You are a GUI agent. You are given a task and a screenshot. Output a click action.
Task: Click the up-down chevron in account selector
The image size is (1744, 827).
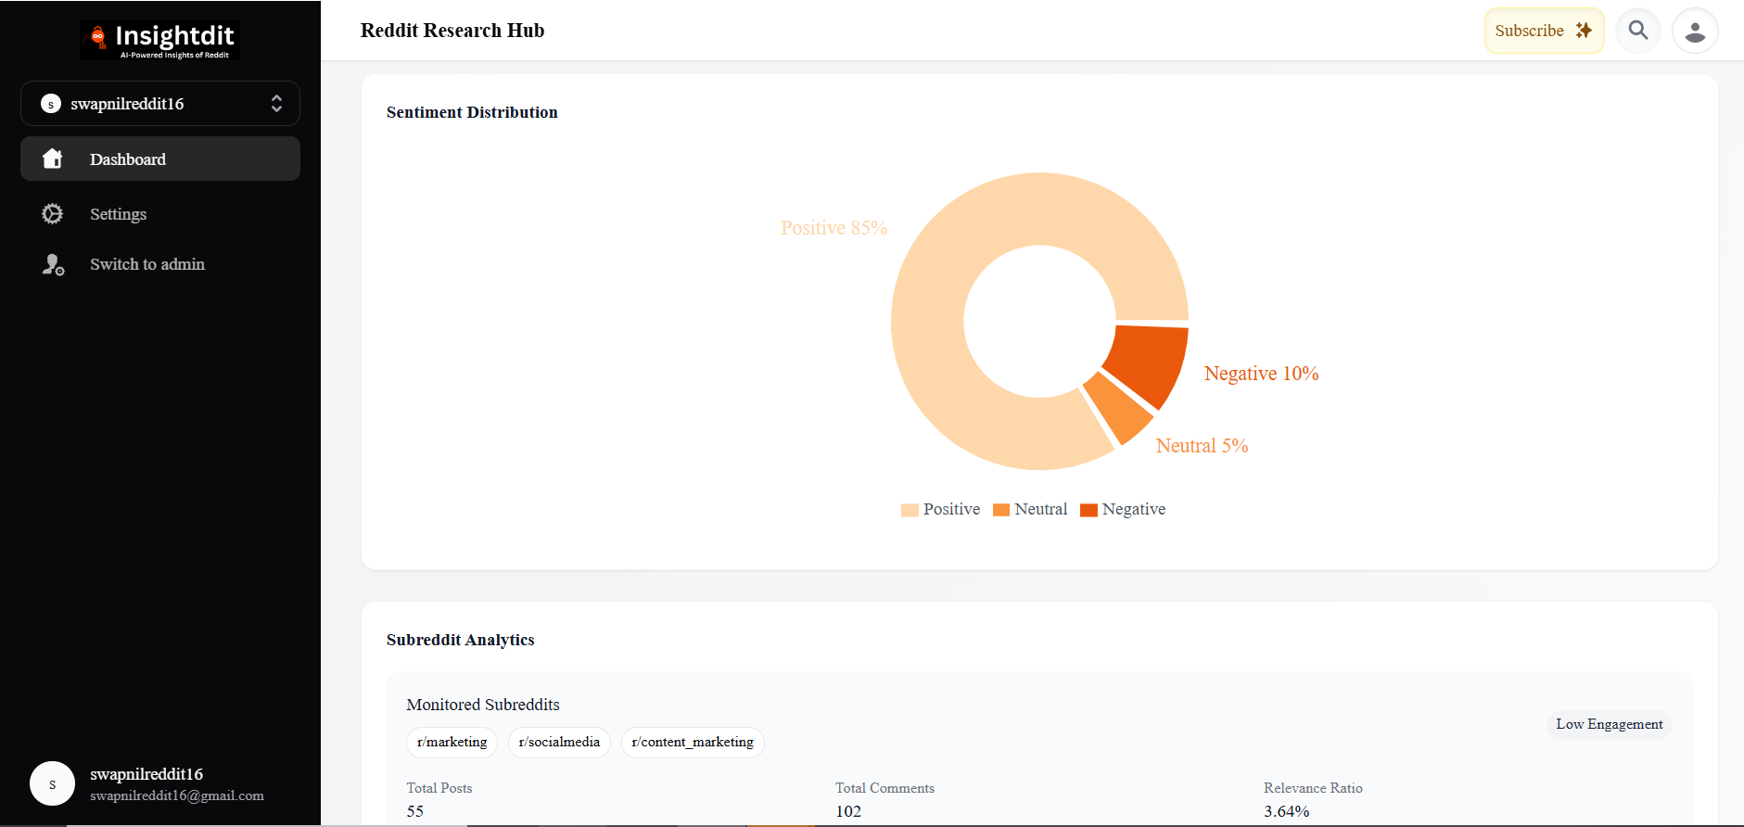[x=276, y=104]
